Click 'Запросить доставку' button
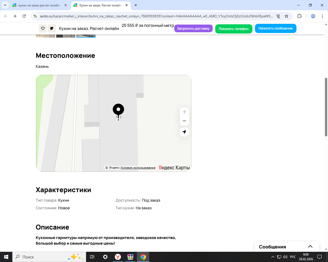Viewport: 328px width, 262px height. coord(193,28)
